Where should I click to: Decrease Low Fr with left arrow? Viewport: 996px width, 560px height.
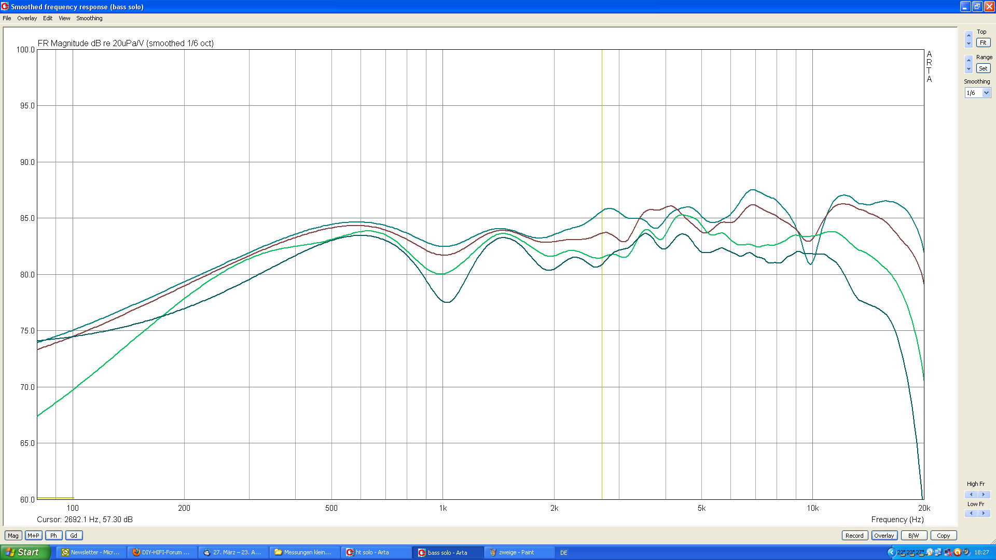point(971,513)
